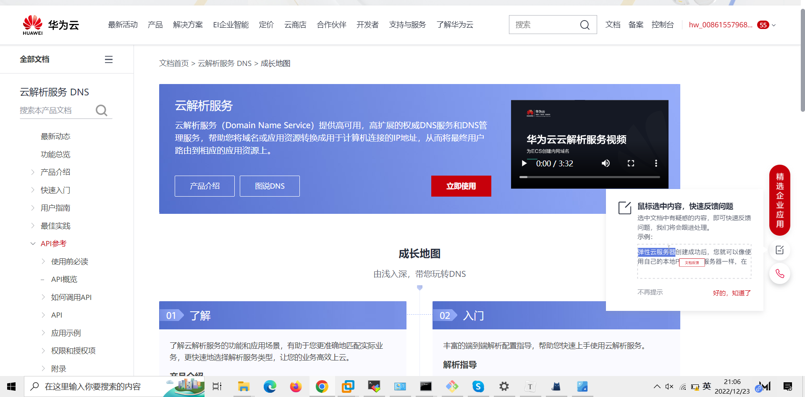Expand 应用示例 tree node
This screenshot has height=397, width=805.
pyautogui.click(x=43, y=333)
